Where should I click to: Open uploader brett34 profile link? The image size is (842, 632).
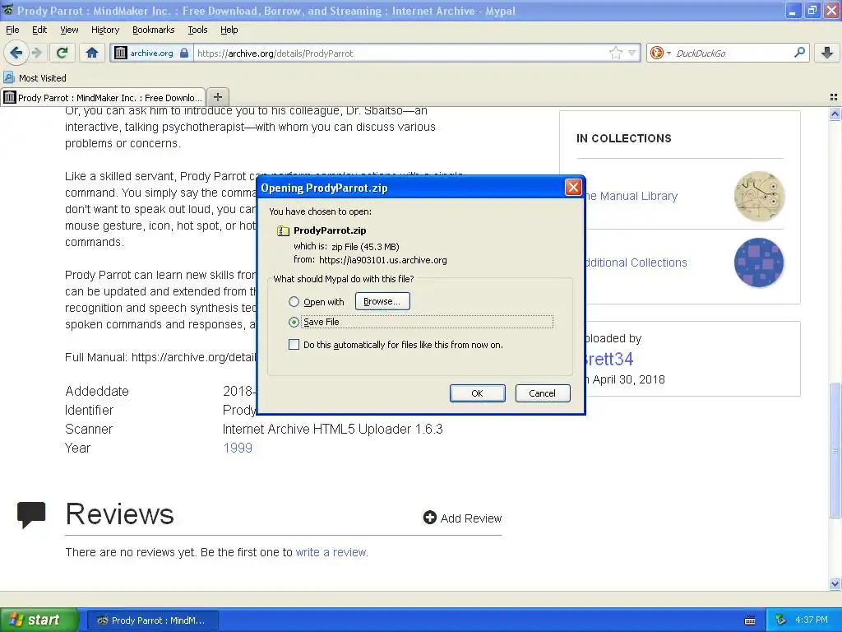click(609, 359)
